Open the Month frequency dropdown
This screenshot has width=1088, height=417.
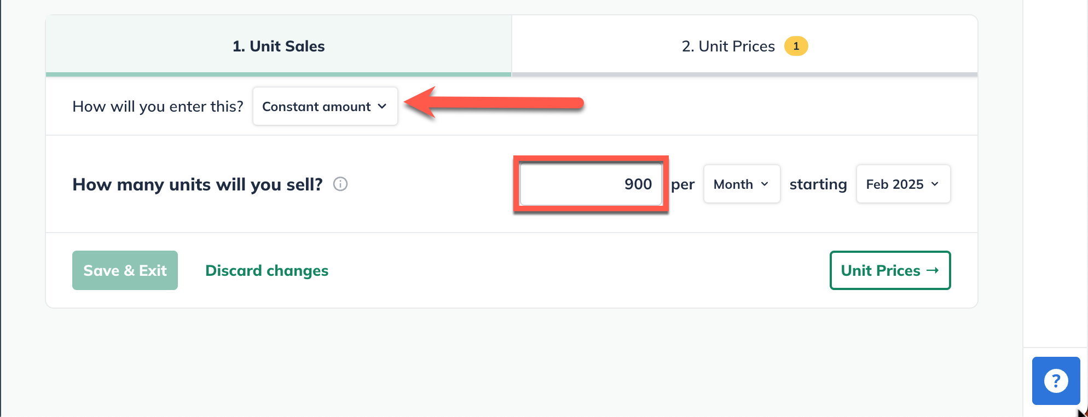pyautogui.click(x=742, y=184)
